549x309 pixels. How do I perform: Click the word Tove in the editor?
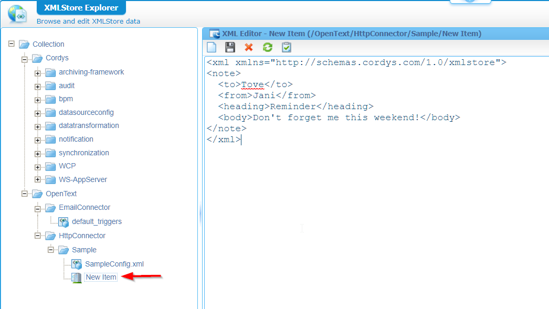(252, 84)
